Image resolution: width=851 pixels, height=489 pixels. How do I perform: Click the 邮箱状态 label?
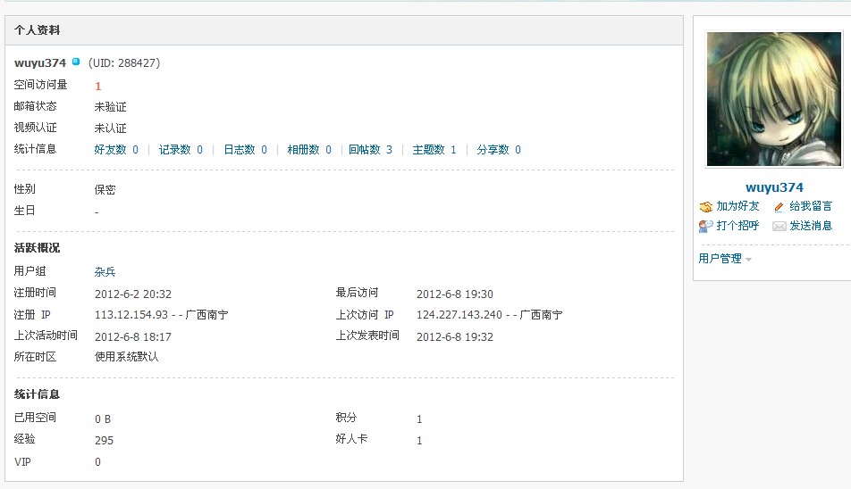coord(35,106)
